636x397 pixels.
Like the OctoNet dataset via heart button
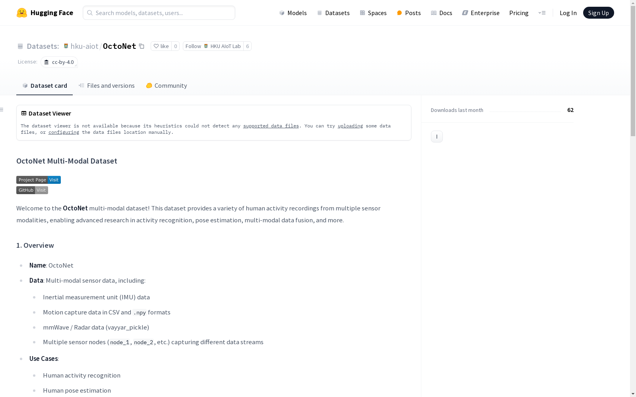click(161, 46)
